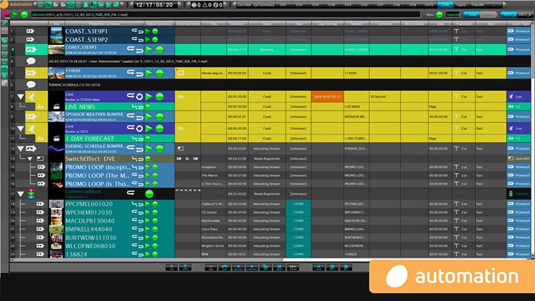Click the traffic light icon on CommercialBlock row
This screenshot has height=301, width=535.
[x=31, y=194]
